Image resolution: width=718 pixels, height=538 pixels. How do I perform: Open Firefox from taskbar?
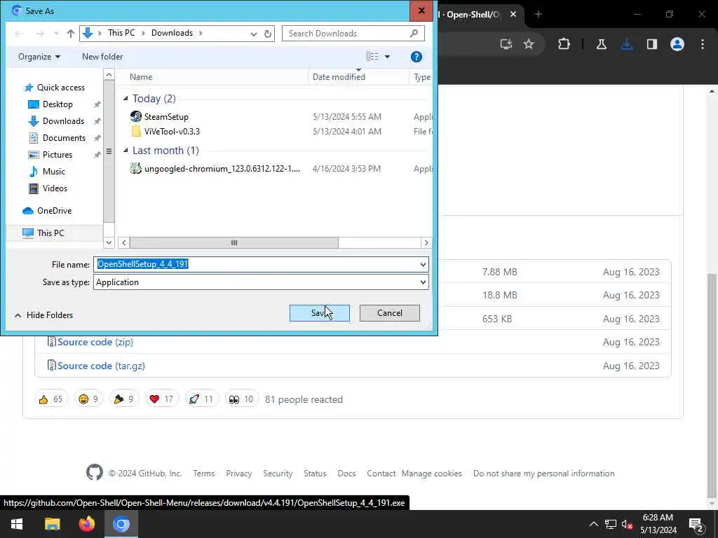(x=86, y=524)
